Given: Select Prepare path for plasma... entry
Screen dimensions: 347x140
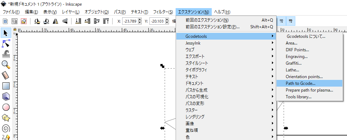Looking at the screenshot, I should point(309,90).
